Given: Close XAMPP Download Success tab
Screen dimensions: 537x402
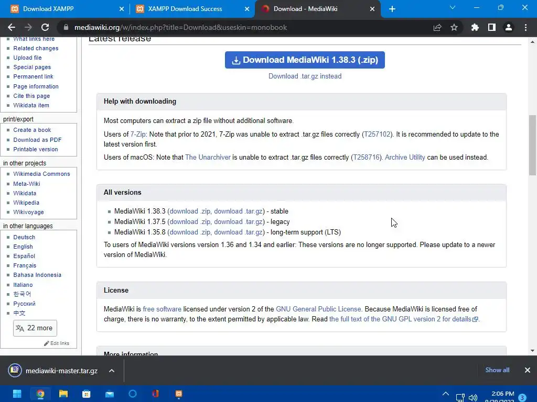Looking at the screenshot, I should (247, 9).
